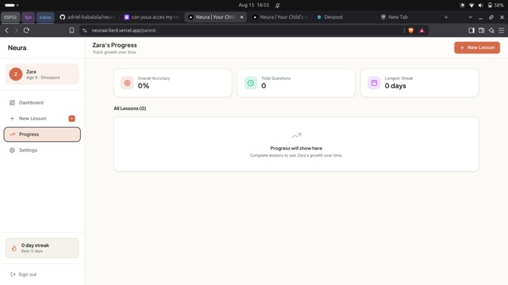Click the Progress will show here message

coord(296,148)
